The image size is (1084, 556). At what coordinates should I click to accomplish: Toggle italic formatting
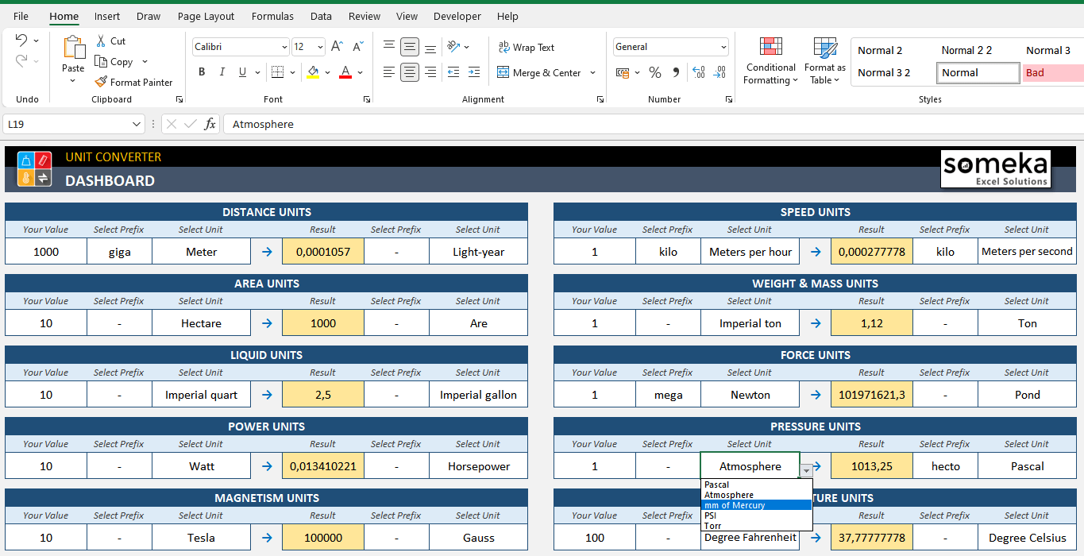click(x=222, y=71)
